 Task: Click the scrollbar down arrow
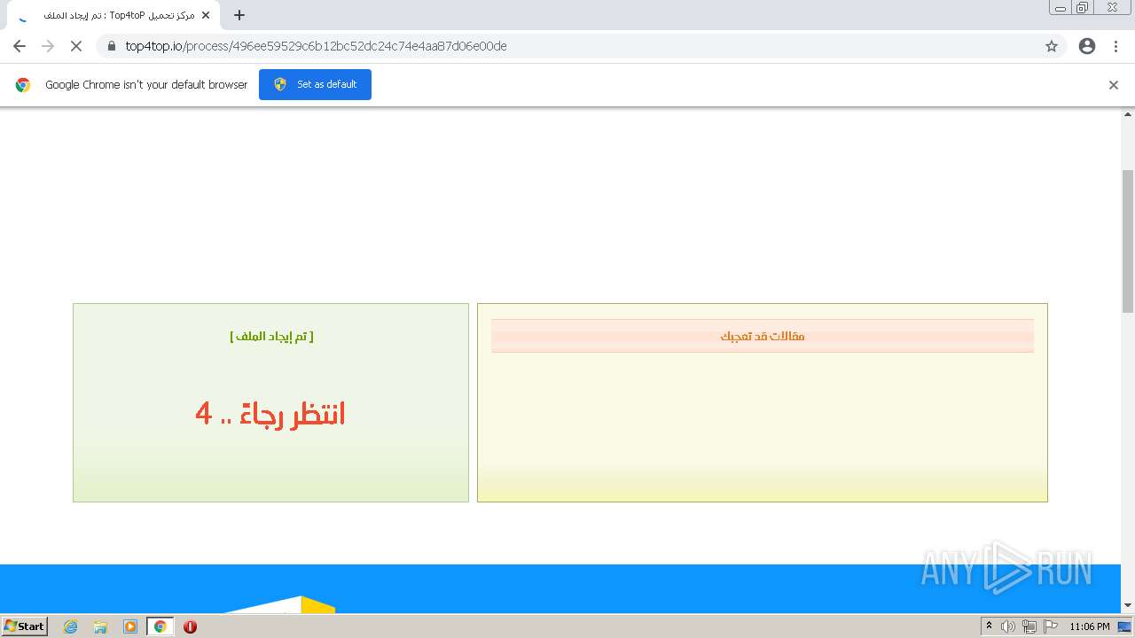pyautogui.click(x=1128, y=605)
